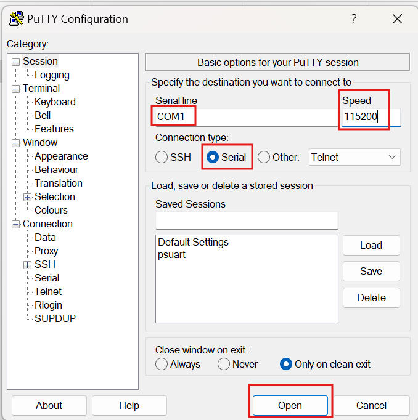Go to Colours settings in tree
418x420 pixels.
[51, 210]
